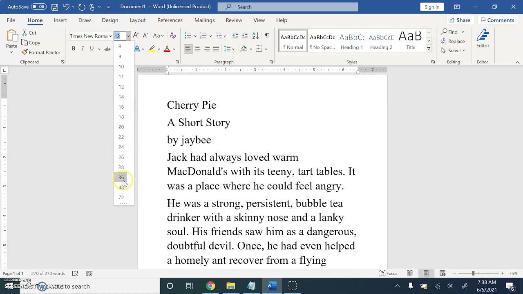523x294 pixels.
Task: Undo the last action
Action: 66,7
